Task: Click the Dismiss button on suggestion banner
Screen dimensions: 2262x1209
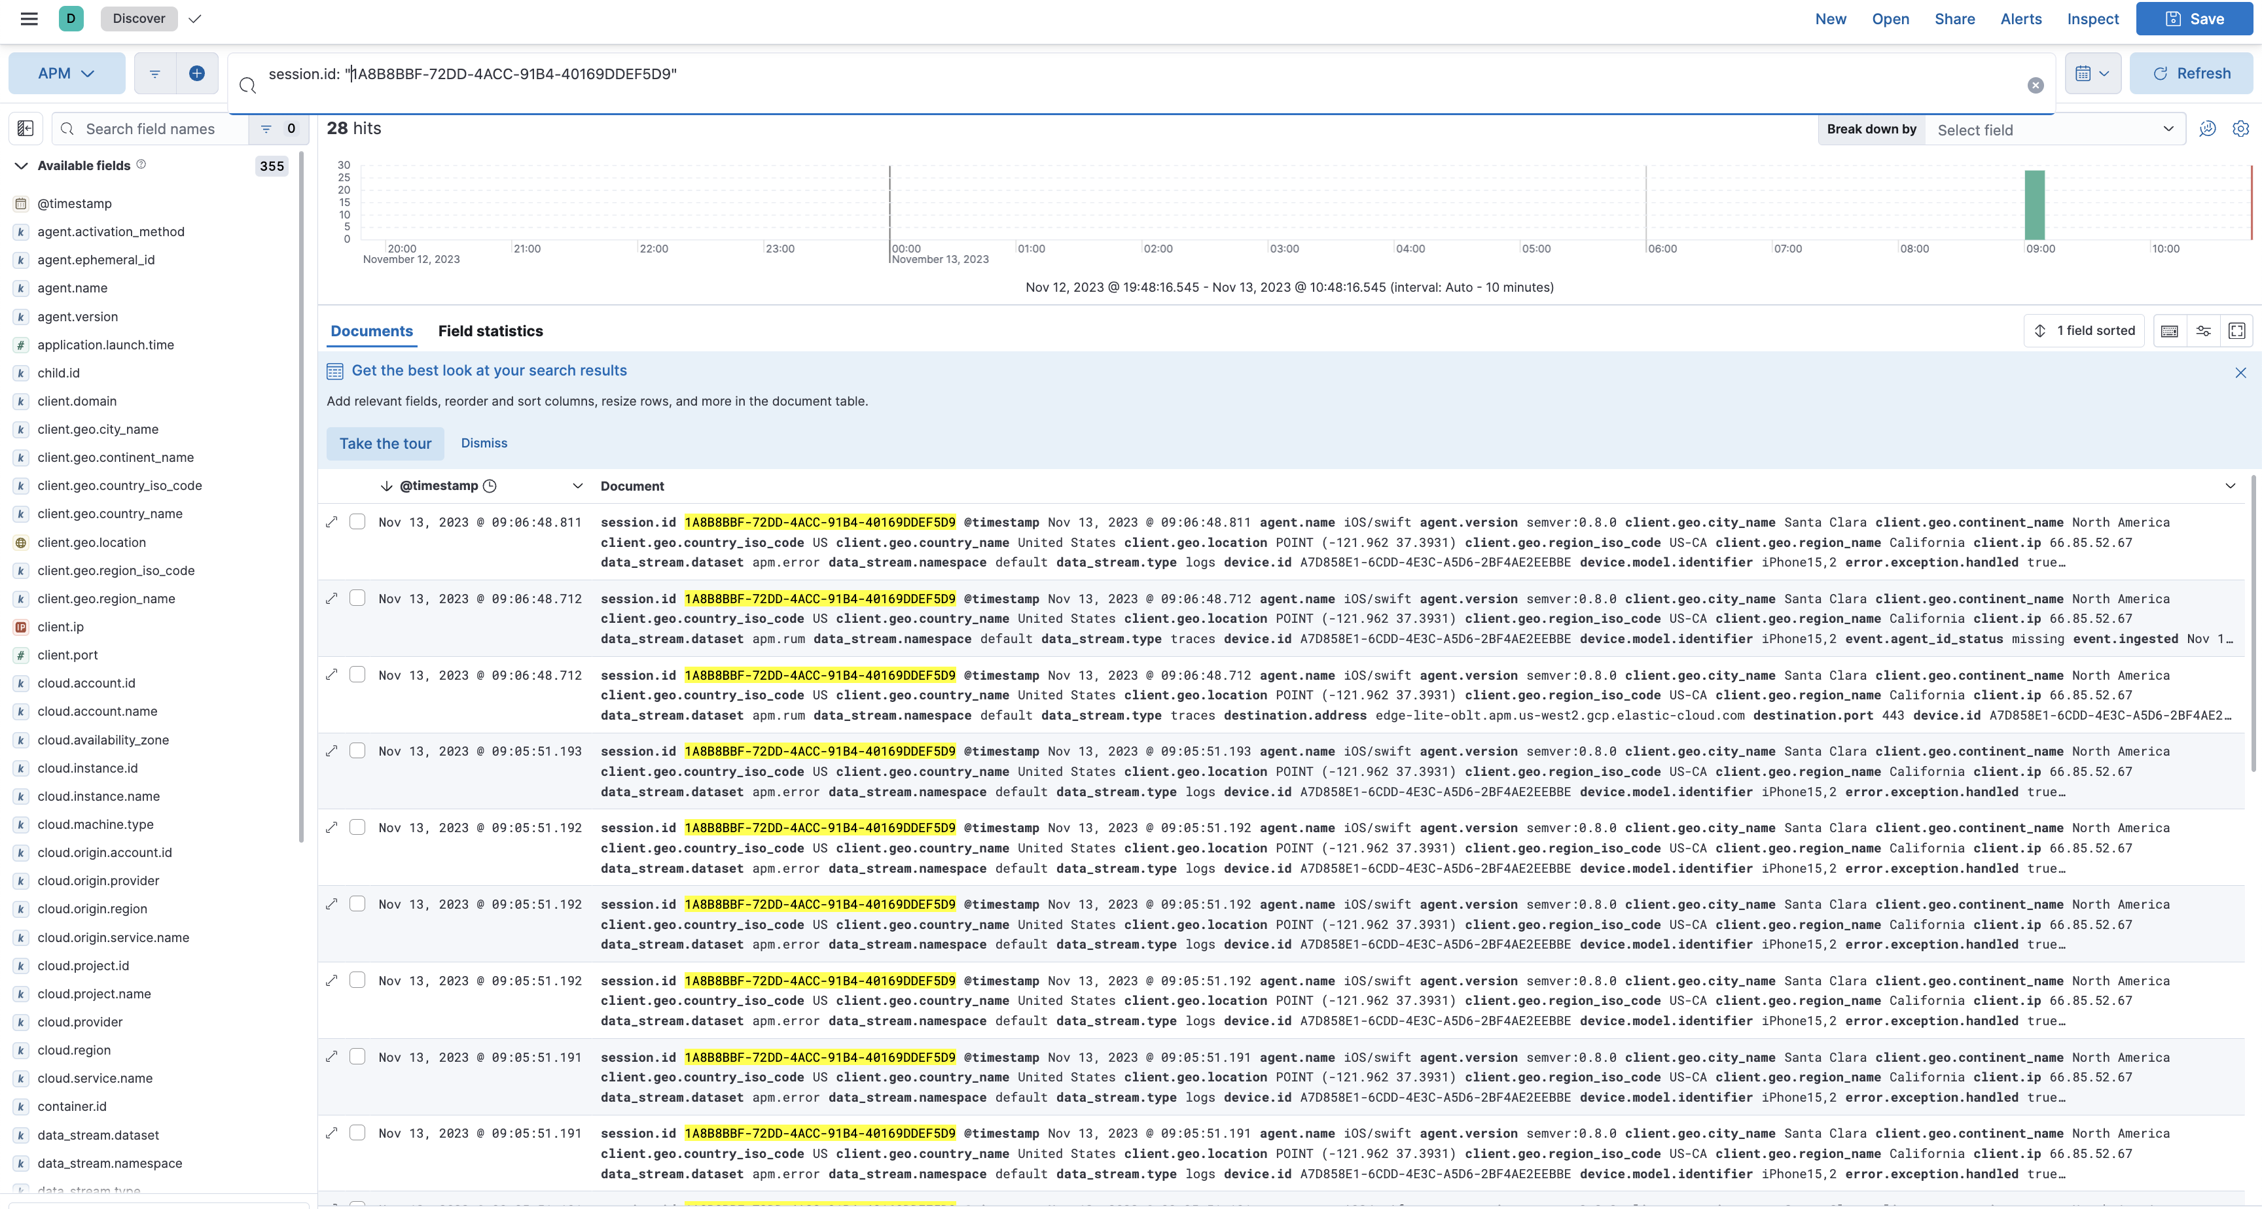Action: 483,443
